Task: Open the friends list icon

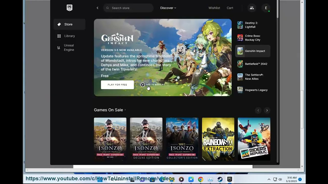Action: click(252, 8)
